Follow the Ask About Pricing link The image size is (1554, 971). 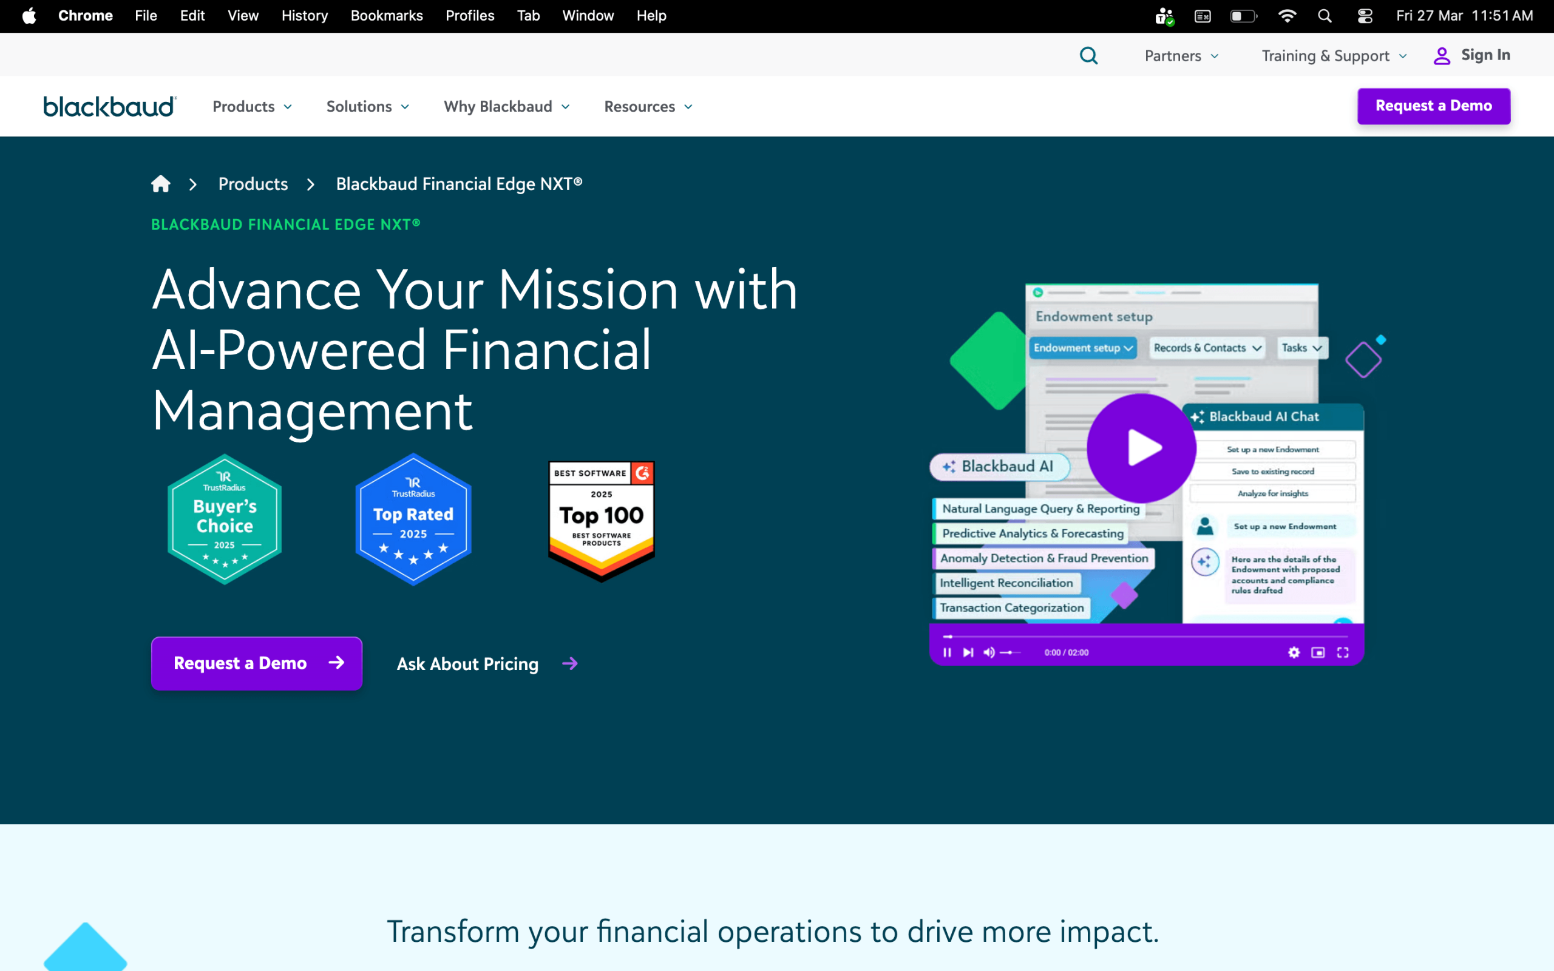[467, 663]
